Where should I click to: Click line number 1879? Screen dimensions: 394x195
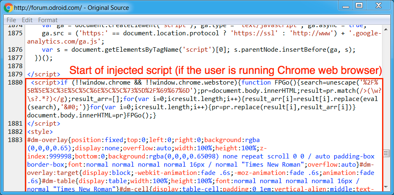pyautogui.click(x=15, y=74)
